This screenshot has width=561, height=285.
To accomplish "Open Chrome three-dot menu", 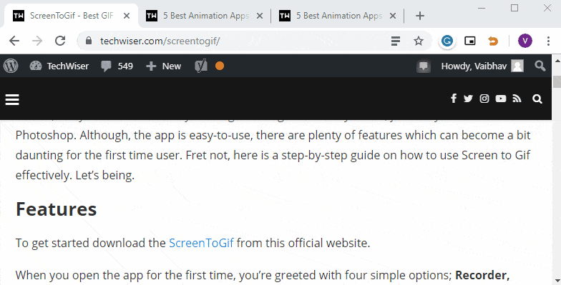I will pos(548,41).
